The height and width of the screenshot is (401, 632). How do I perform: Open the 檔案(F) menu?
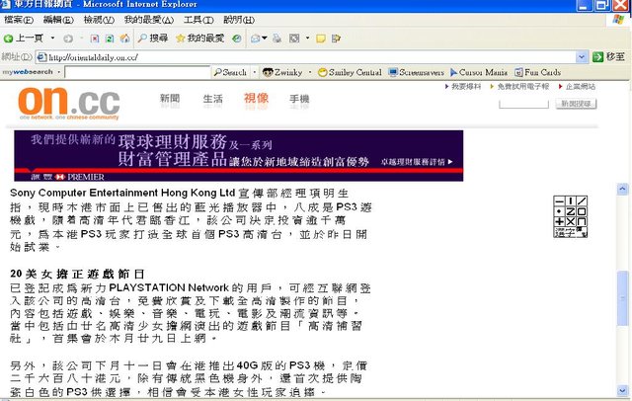click(x=19, y=20)
